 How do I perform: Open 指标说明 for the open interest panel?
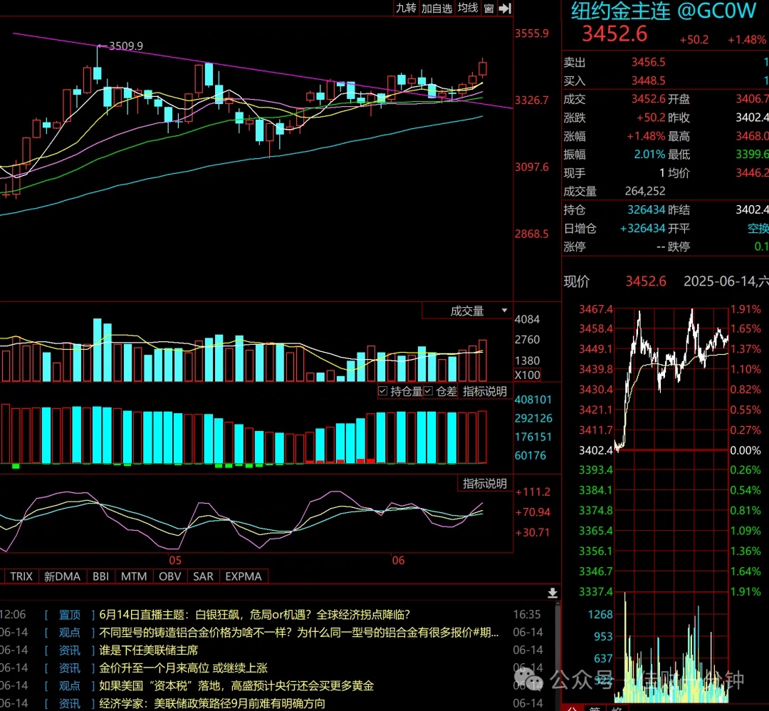[x=485, y=391]
